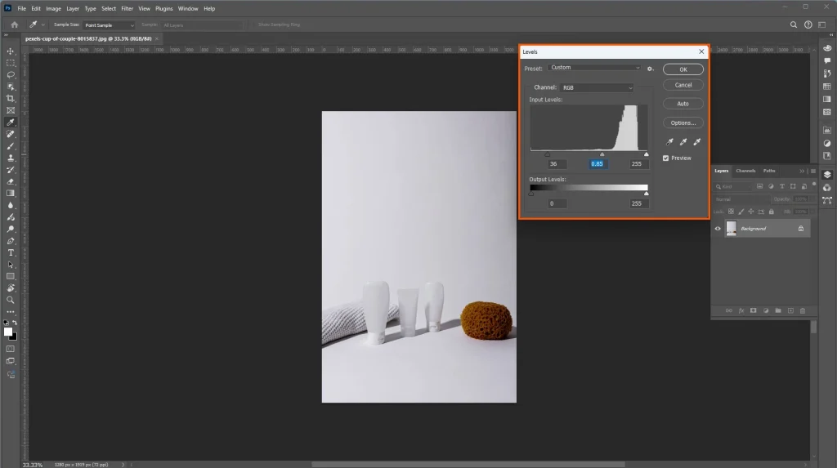Image resolution: width=837 pixels, height=468 pixels.
Task: Click the Home icon in the options bar
Action: click(15, 25)
